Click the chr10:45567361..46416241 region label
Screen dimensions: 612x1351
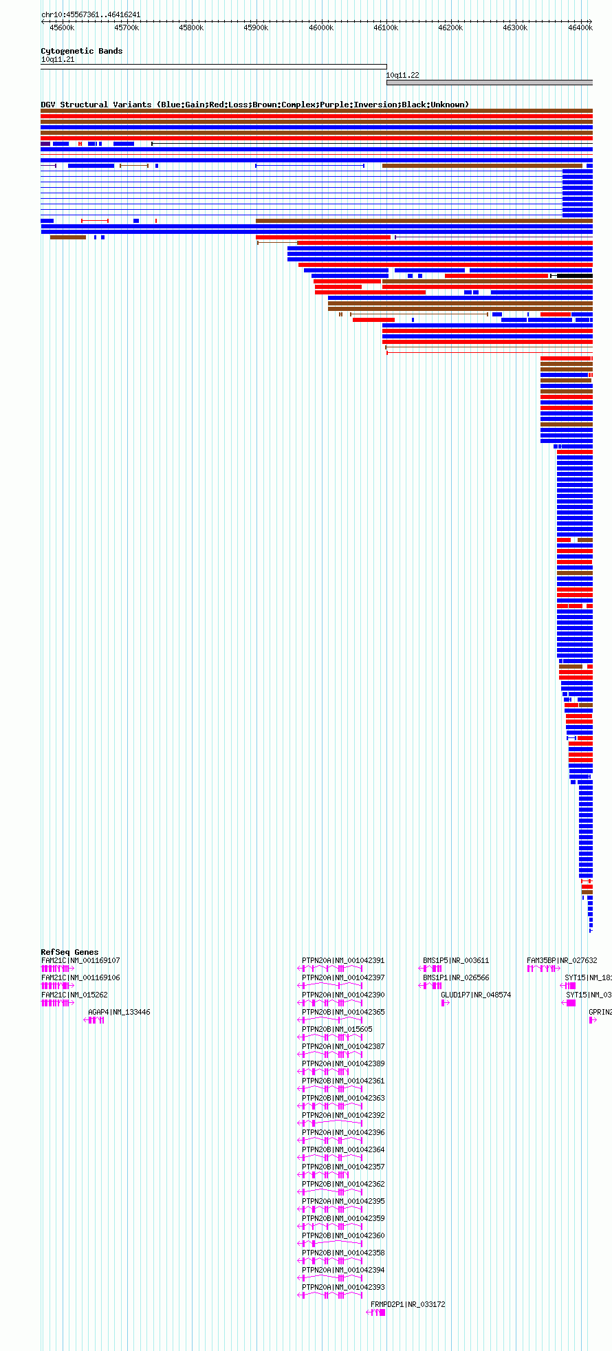point(91,14)
